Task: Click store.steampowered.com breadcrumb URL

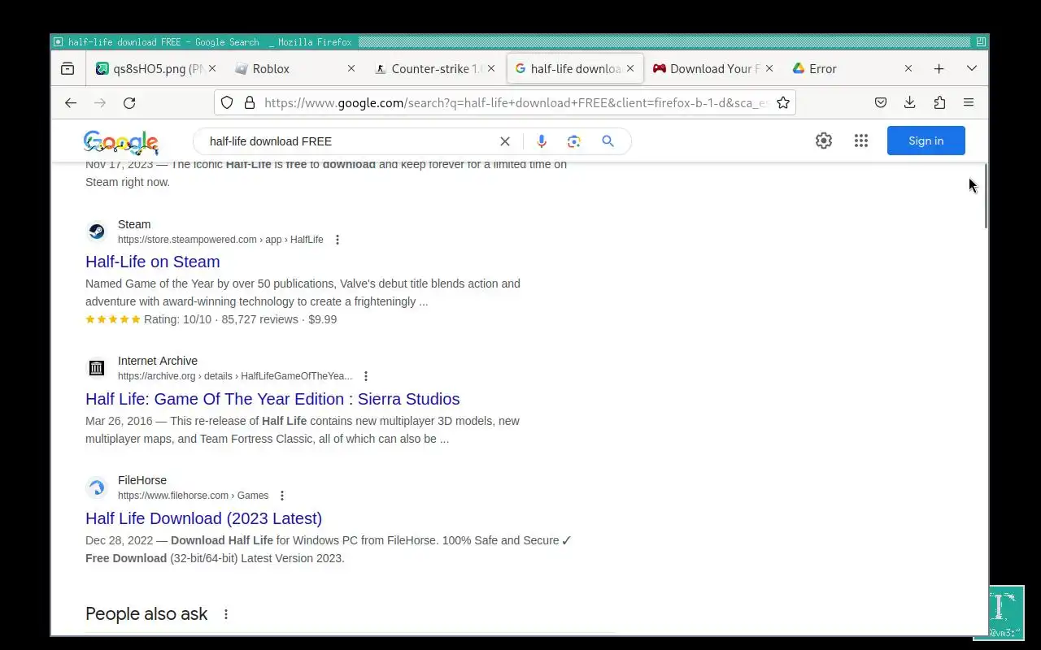Action: tap(220, 240)
